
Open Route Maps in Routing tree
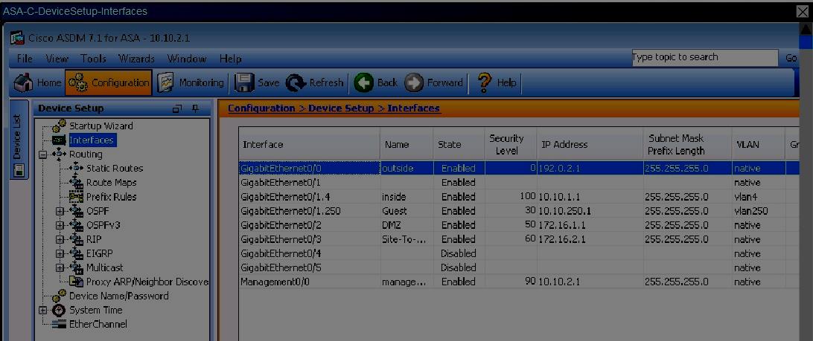click(x=112, y=183)
